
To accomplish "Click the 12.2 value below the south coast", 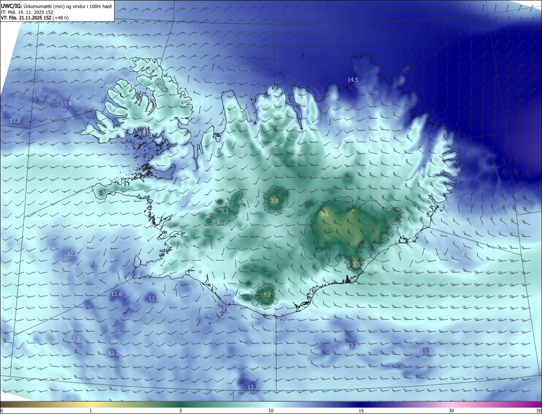I will click(x=283, y=320).
